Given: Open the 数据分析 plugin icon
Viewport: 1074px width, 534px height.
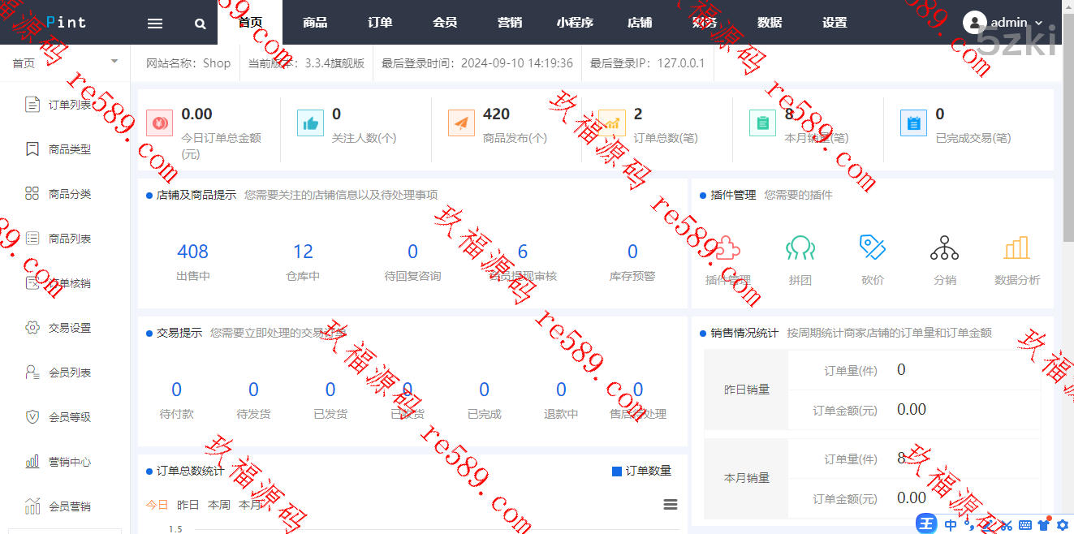Looking at the screenshot, I should 1016,248.
